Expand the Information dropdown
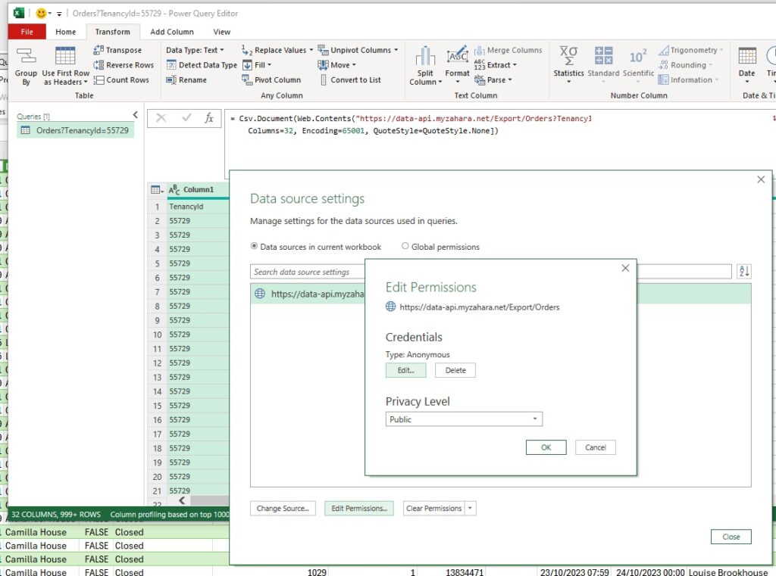 click(717, 79)
